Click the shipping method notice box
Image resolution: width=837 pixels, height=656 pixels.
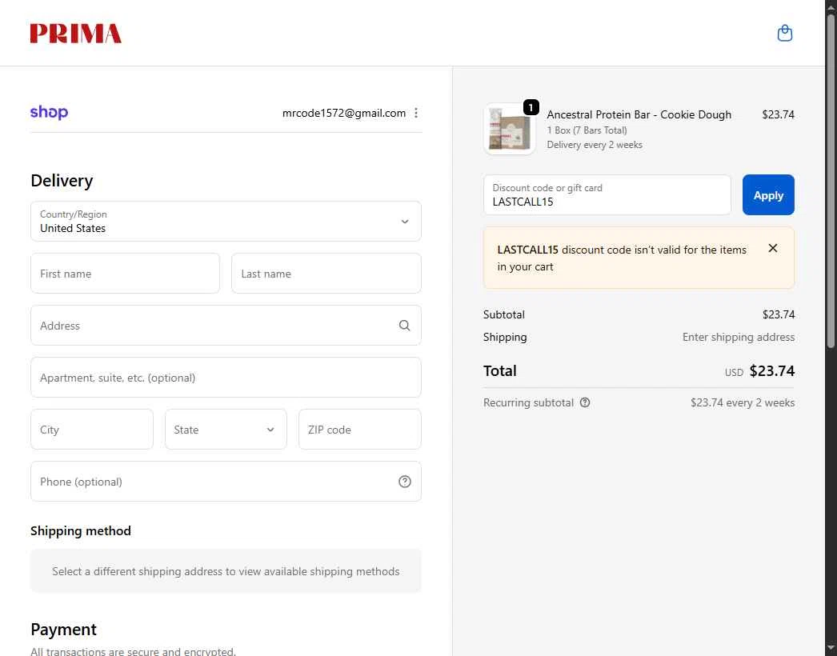(x=226, y=571)
